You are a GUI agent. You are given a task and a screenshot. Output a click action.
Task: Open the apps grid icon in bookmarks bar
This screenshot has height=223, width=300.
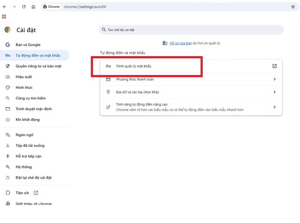coord(4,17)
